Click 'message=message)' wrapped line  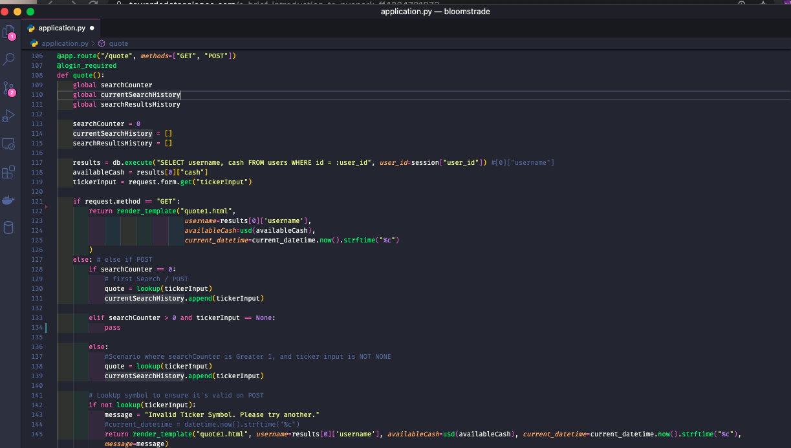coord(136,444)
